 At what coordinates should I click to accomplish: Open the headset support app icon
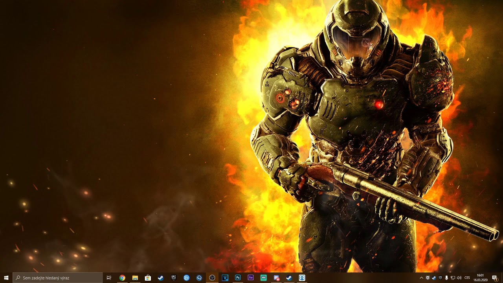coord(199,278)
